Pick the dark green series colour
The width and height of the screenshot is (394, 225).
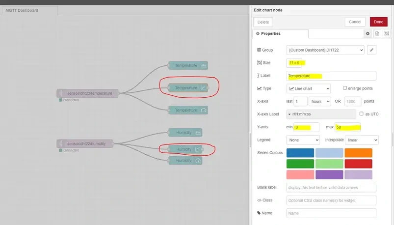pyautogui.click(x=300, y=164)
